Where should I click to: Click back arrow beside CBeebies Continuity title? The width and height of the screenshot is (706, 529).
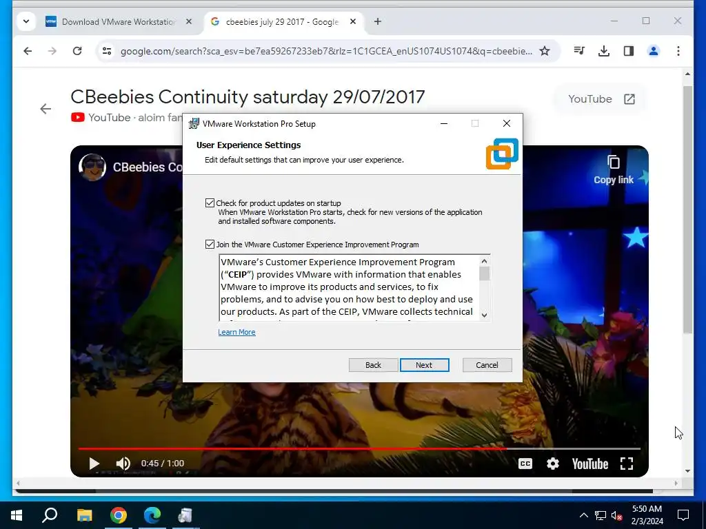click(46, 109)
